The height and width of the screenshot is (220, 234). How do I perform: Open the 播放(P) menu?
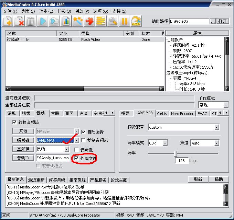(82, 11)
